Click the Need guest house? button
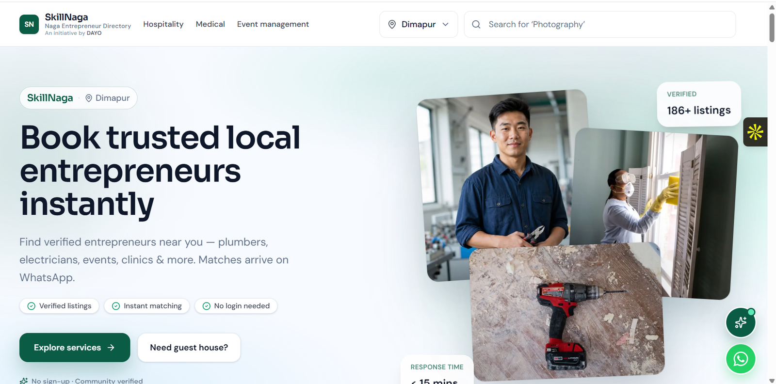Screen dimensions: 776x384 (189, 348)
